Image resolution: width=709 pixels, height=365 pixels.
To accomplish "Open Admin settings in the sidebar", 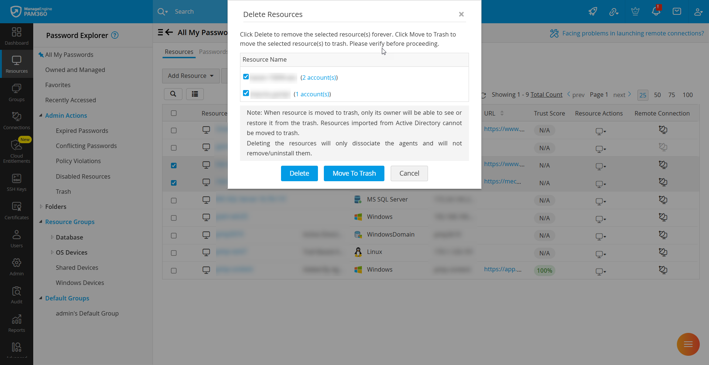I will [x=17, y=267].
